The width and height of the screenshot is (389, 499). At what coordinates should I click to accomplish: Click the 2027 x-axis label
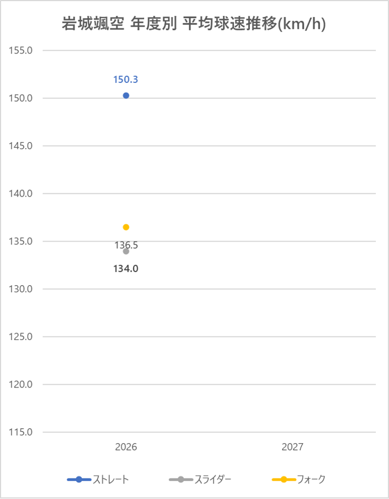[292, 447]
